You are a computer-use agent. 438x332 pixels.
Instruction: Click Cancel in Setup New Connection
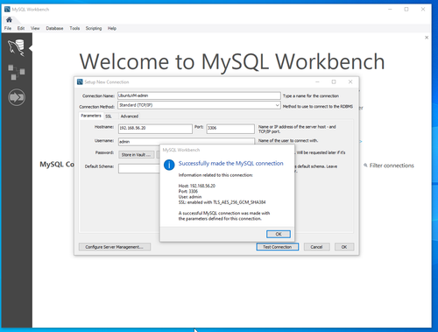(316, 247)
